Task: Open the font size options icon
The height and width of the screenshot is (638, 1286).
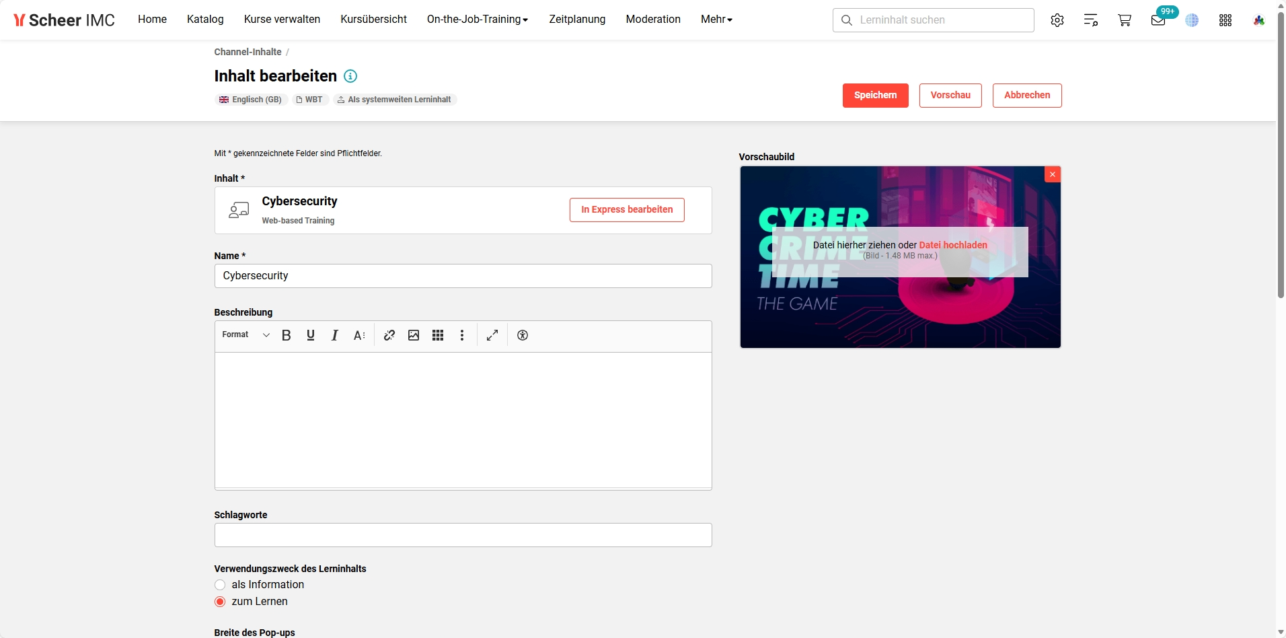Action: pos(359,335)
